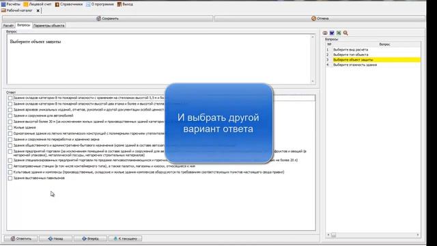Click questions list horizontal scrollbar left arrow
Screen dimensions: 437x246
pos(328,235)
